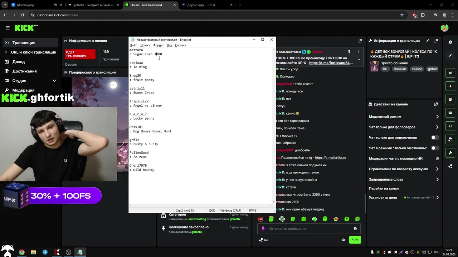Image resolution: width=458 pixels, height=257 pixels.
Task: Open the t.me/fortiksan link in chat
Action: click(x=330, y=157)
